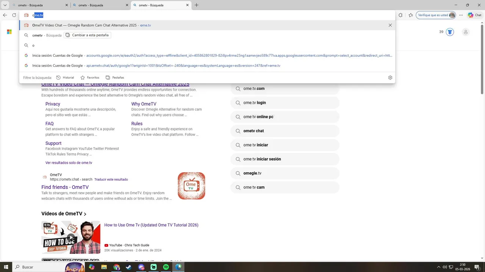Select related search ome tv cam
This screenshot has height=272, width=485.
tap(285, 187)
